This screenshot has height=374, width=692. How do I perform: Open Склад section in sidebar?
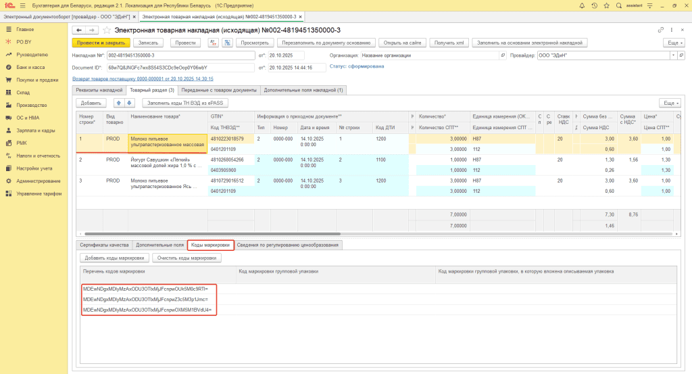pyautogui.click(x=24, y=93)
